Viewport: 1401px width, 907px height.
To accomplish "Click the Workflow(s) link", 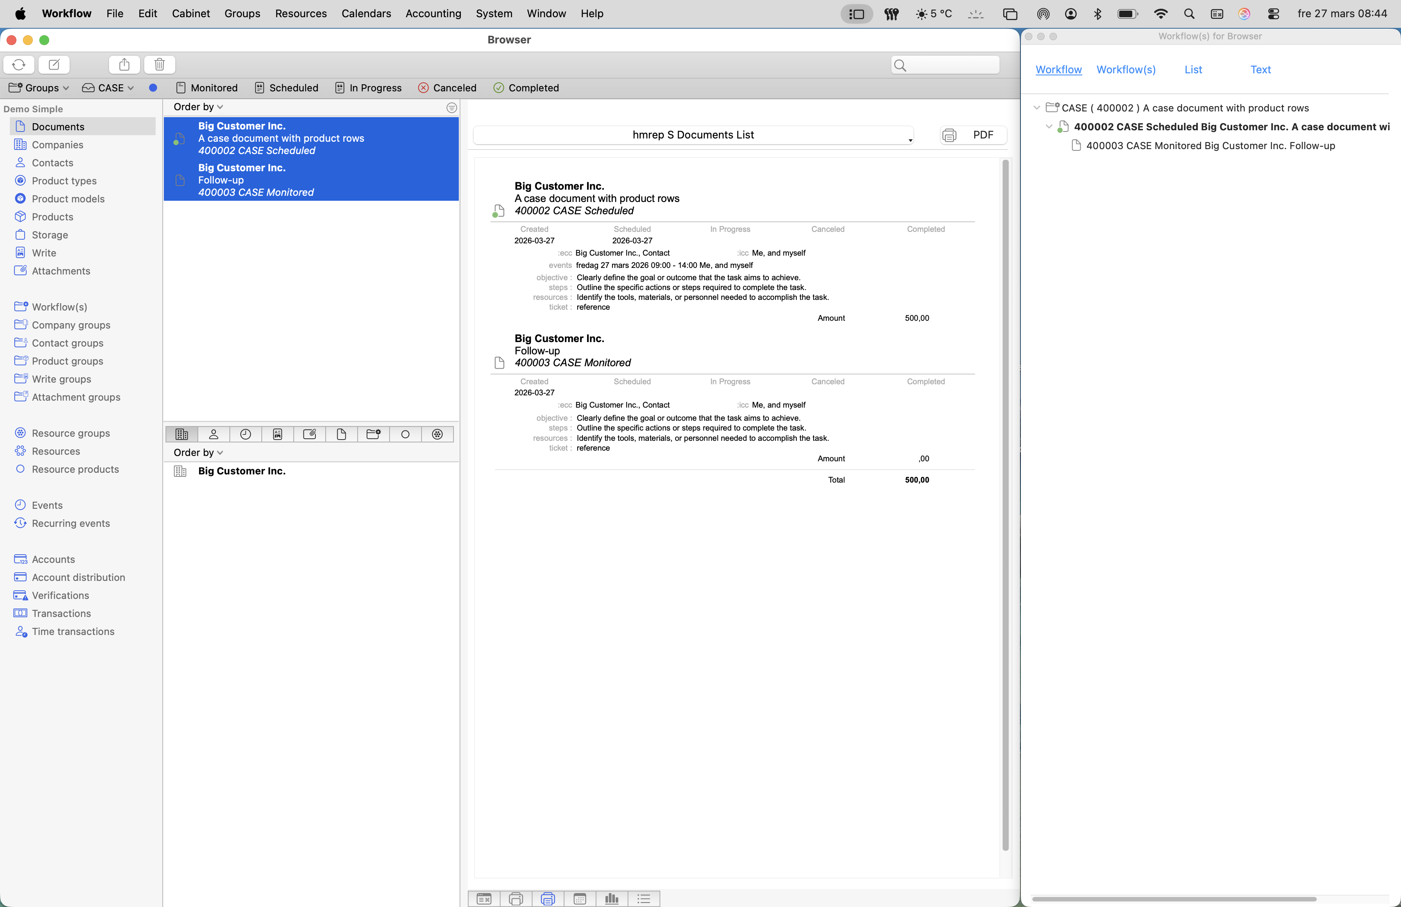I will (x=1125, y=70).
